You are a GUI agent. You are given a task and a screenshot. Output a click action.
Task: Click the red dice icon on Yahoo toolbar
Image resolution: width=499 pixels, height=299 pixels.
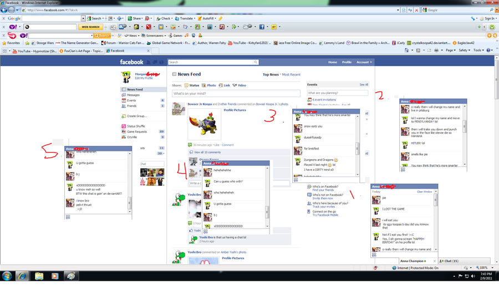point(148,27)
